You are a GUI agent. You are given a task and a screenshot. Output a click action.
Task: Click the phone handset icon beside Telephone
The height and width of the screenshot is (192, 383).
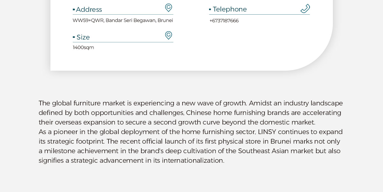(305, 9)
